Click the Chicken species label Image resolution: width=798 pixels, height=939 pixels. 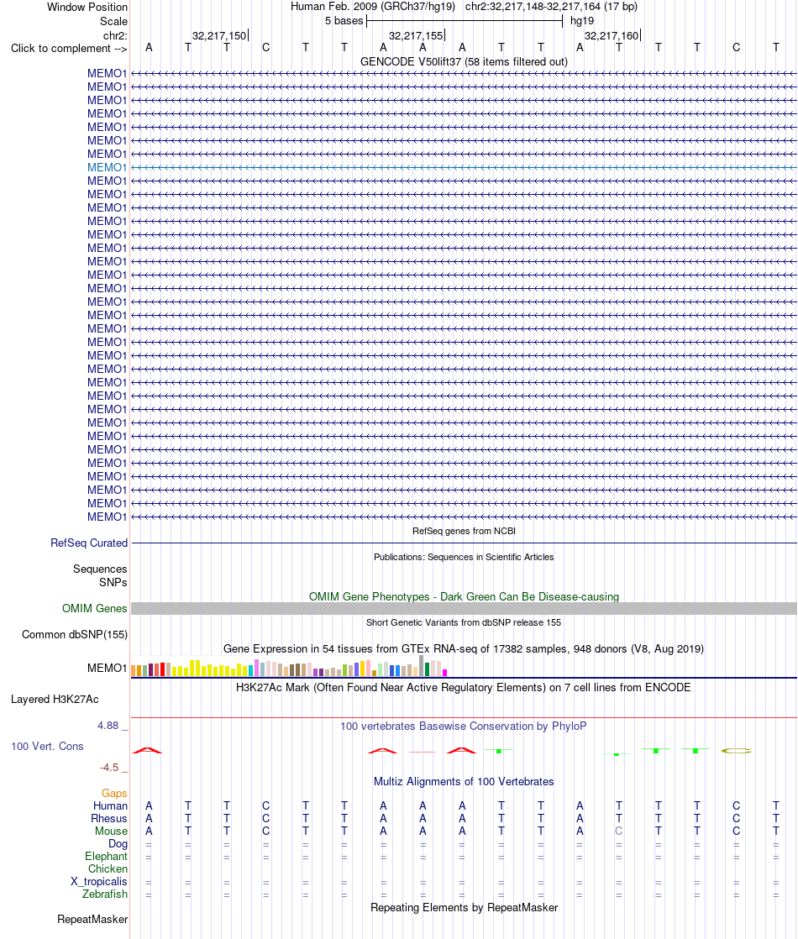click(108, 869)
